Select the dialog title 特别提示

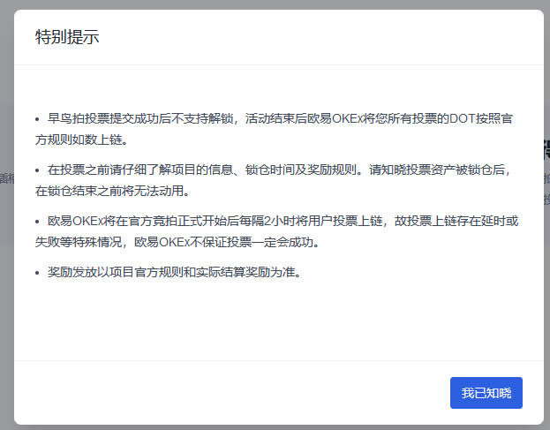pyautogui.click(x=67, y=37)
